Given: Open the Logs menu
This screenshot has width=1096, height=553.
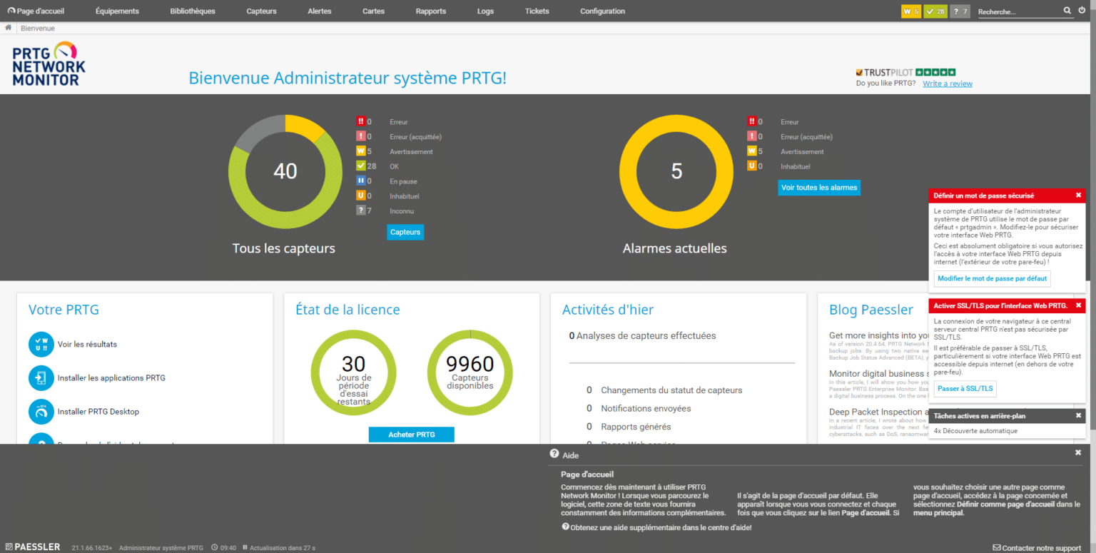Looking at the screenshot, I should point(485,11).
